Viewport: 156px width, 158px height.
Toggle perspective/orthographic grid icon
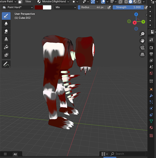point(142,54)
